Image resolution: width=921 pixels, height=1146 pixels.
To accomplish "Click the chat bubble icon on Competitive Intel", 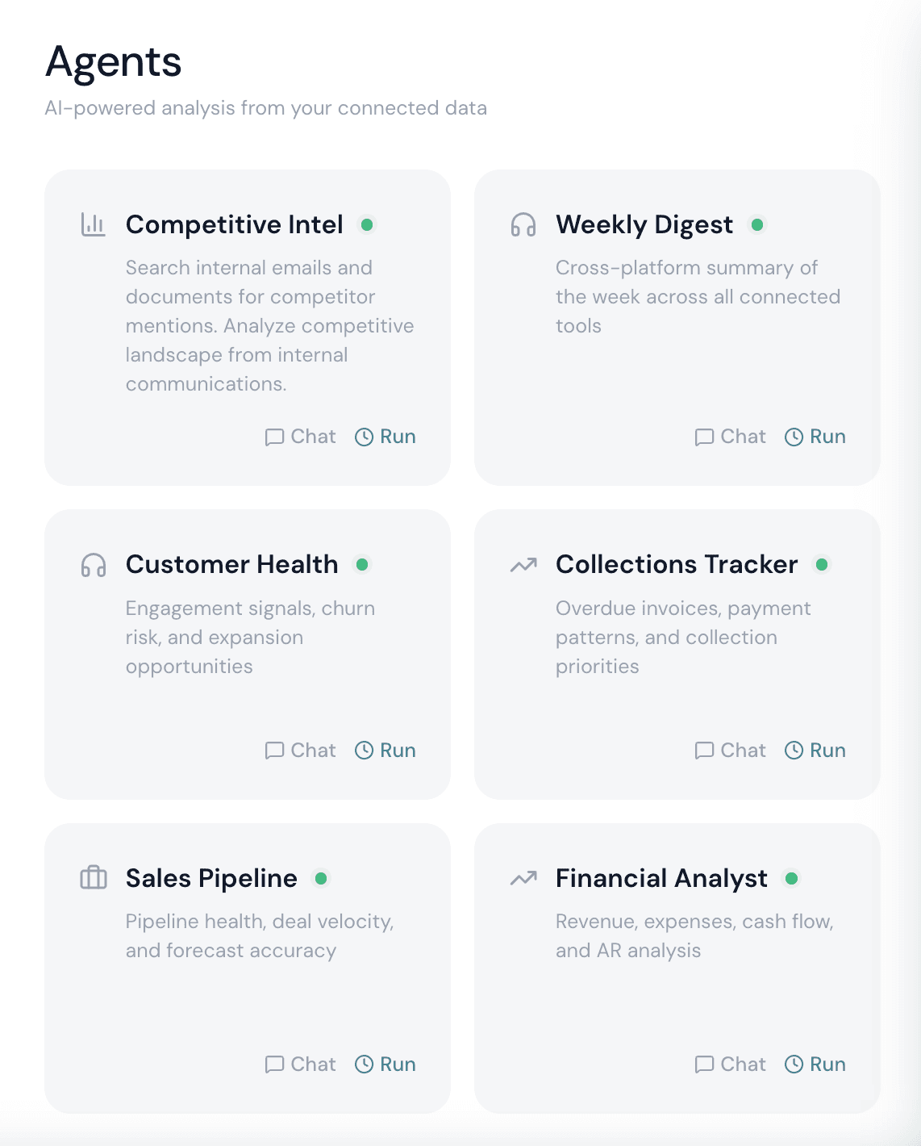I will coord(274,437).
